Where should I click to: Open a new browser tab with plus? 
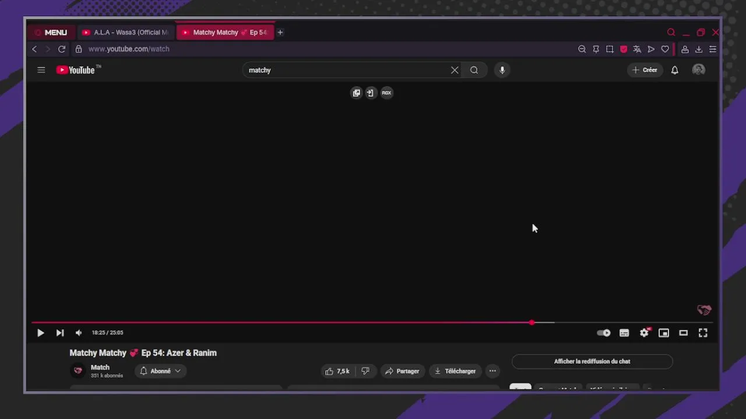(280, 33)
